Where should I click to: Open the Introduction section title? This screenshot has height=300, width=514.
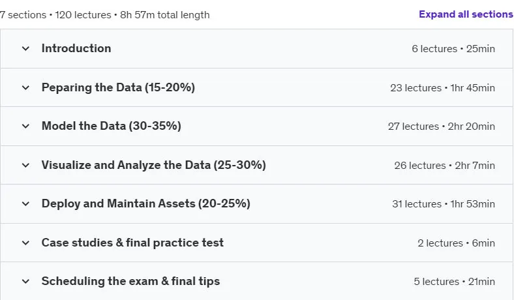pos(76,48)
